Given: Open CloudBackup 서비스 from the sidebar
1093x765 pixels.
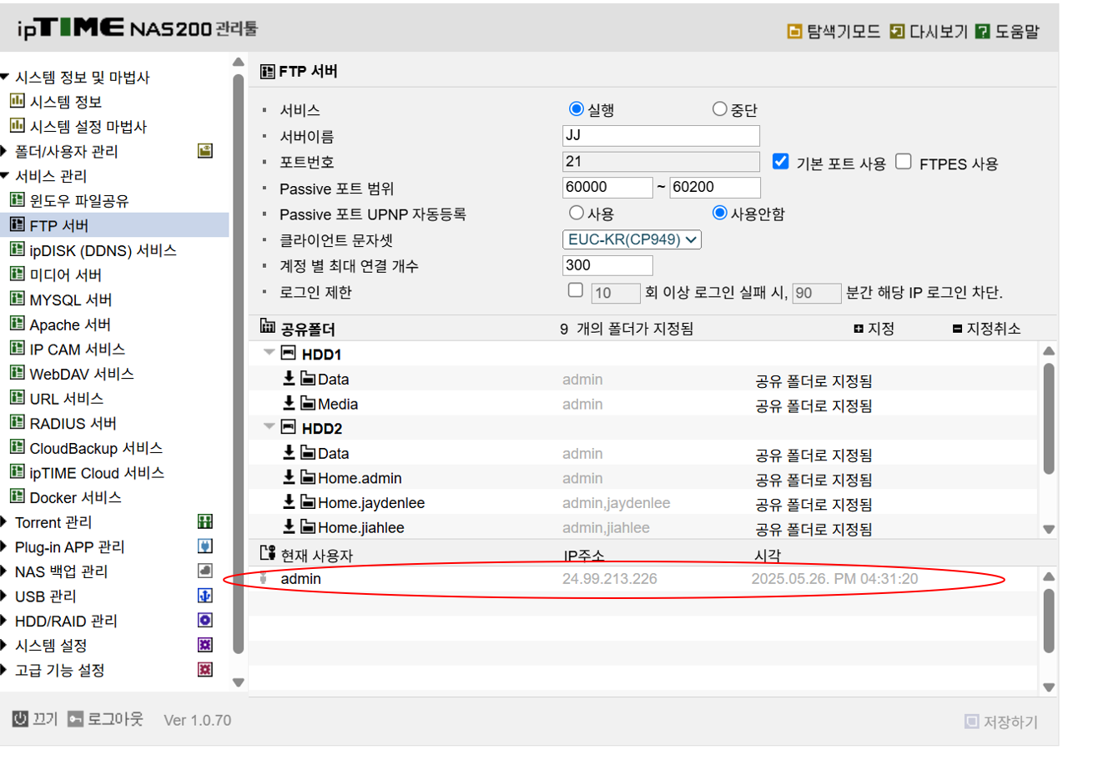Looking at the screenshot, I should point(86,448).
